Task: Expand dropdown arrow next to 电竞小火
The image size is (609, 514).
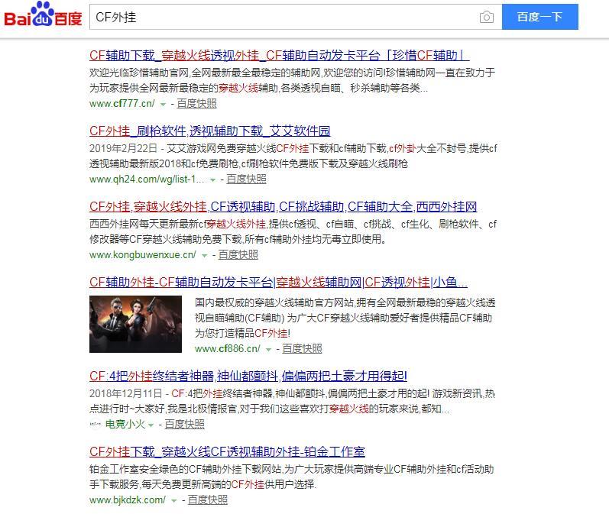Action: (151, 425)
